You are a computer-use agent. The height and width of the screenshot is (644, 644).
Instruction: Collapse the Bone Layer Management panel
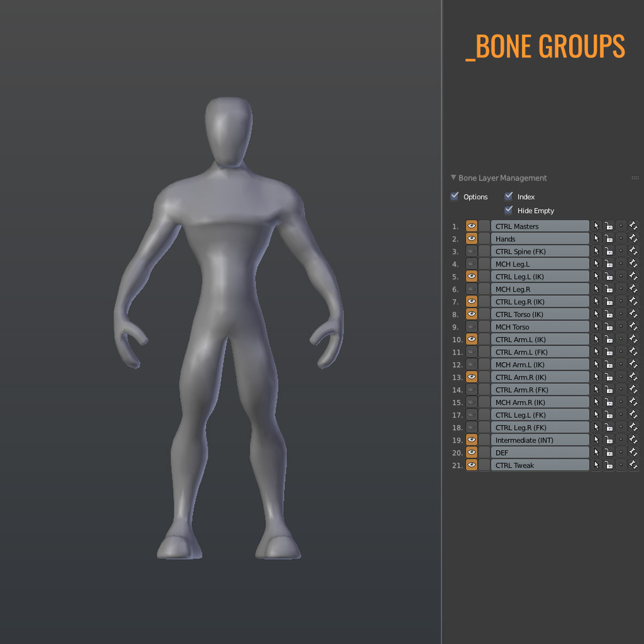[453, 178]
